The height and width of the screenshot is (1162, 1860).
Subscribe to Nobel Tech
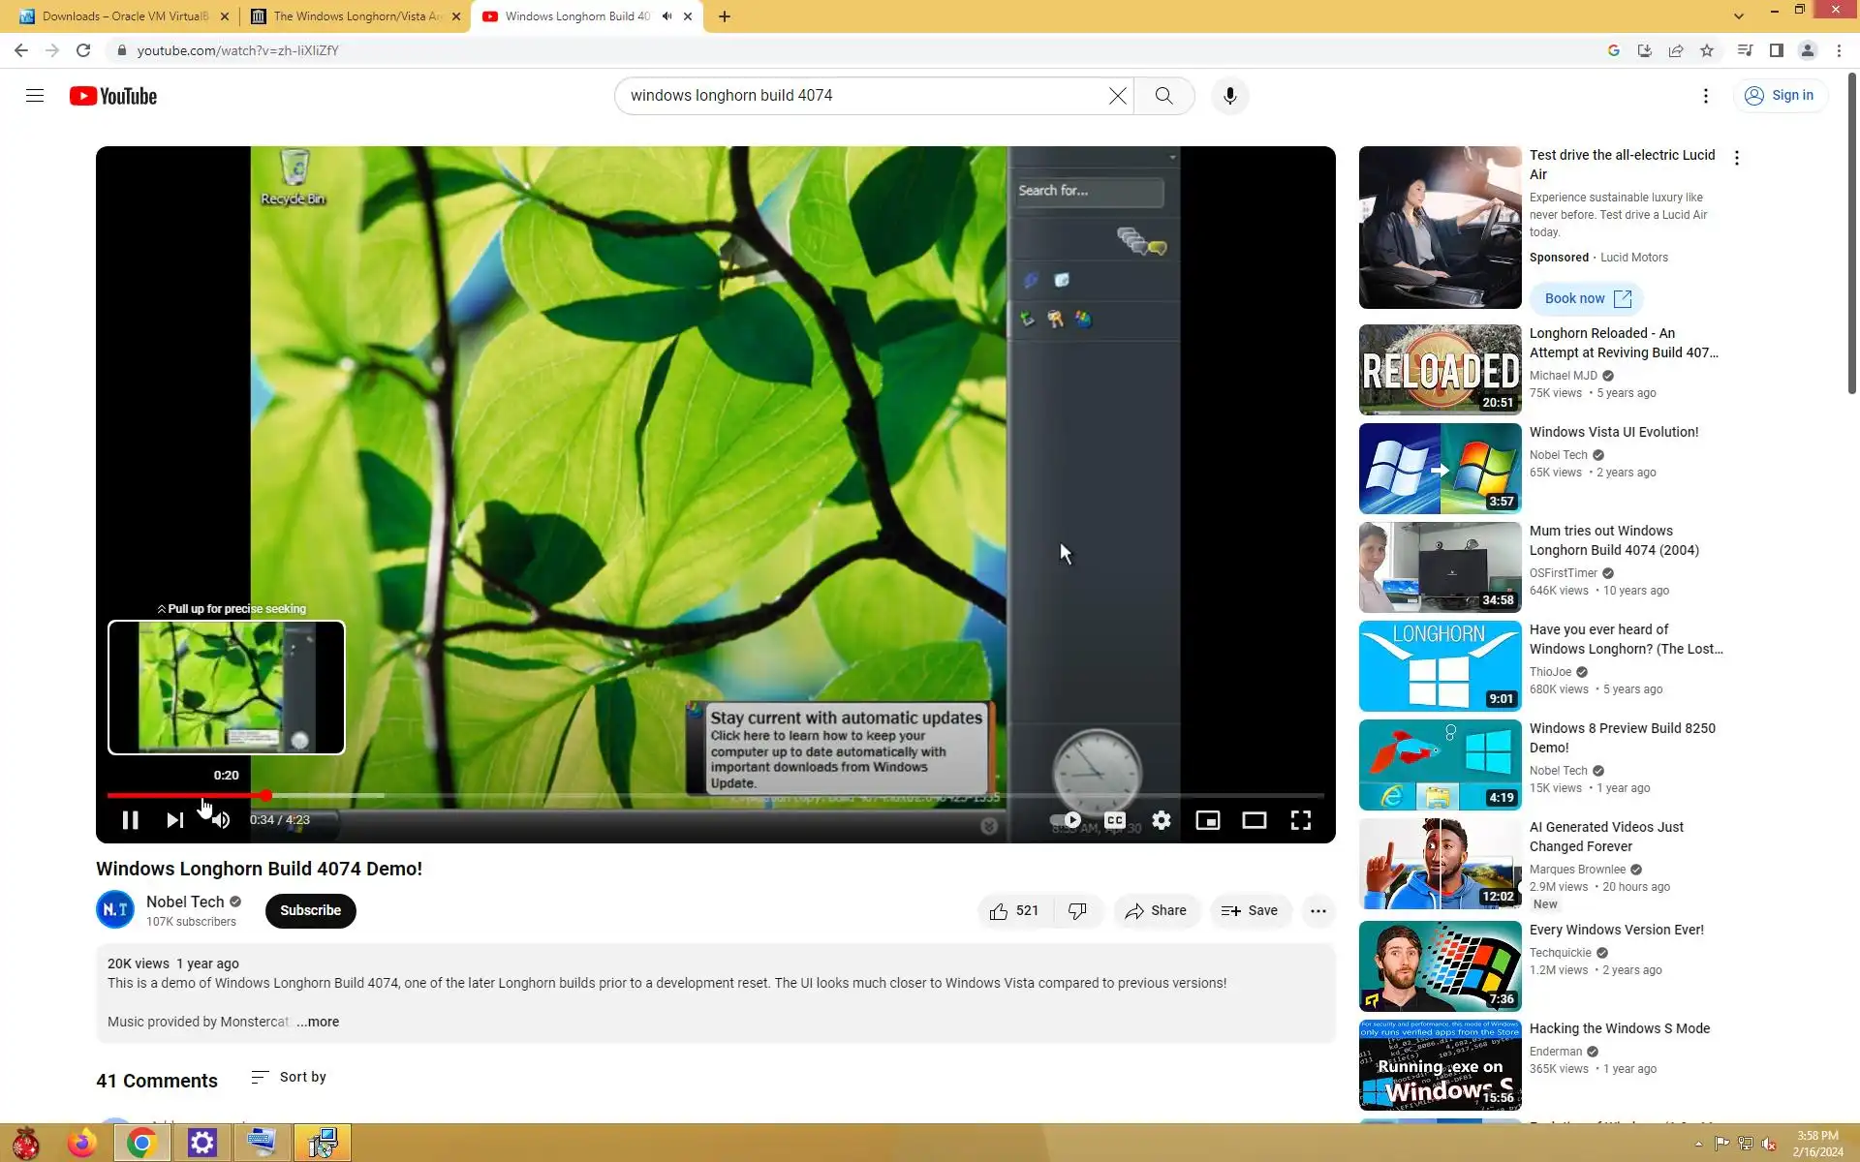pyautogui.click(x=310, y=910)
